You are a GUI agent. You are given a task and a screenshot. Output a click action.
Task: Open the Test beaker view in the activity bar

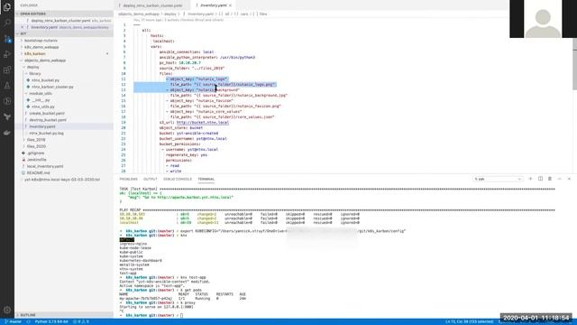tap(7, 86)
